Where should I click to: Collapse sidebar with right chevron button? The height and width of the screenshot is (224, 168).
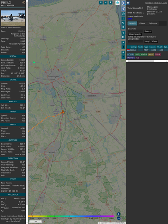(x=123, y=3)
